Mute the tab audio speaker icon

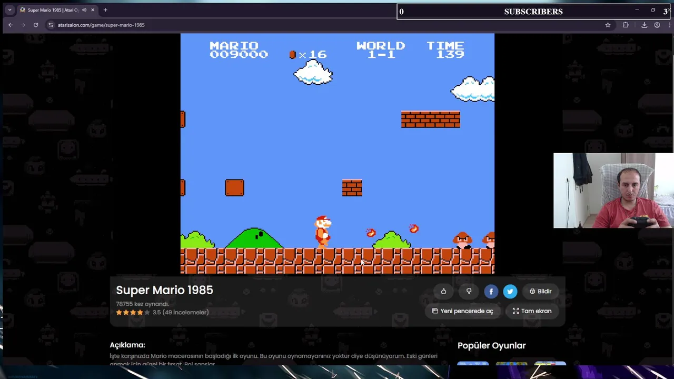[84, 10]
